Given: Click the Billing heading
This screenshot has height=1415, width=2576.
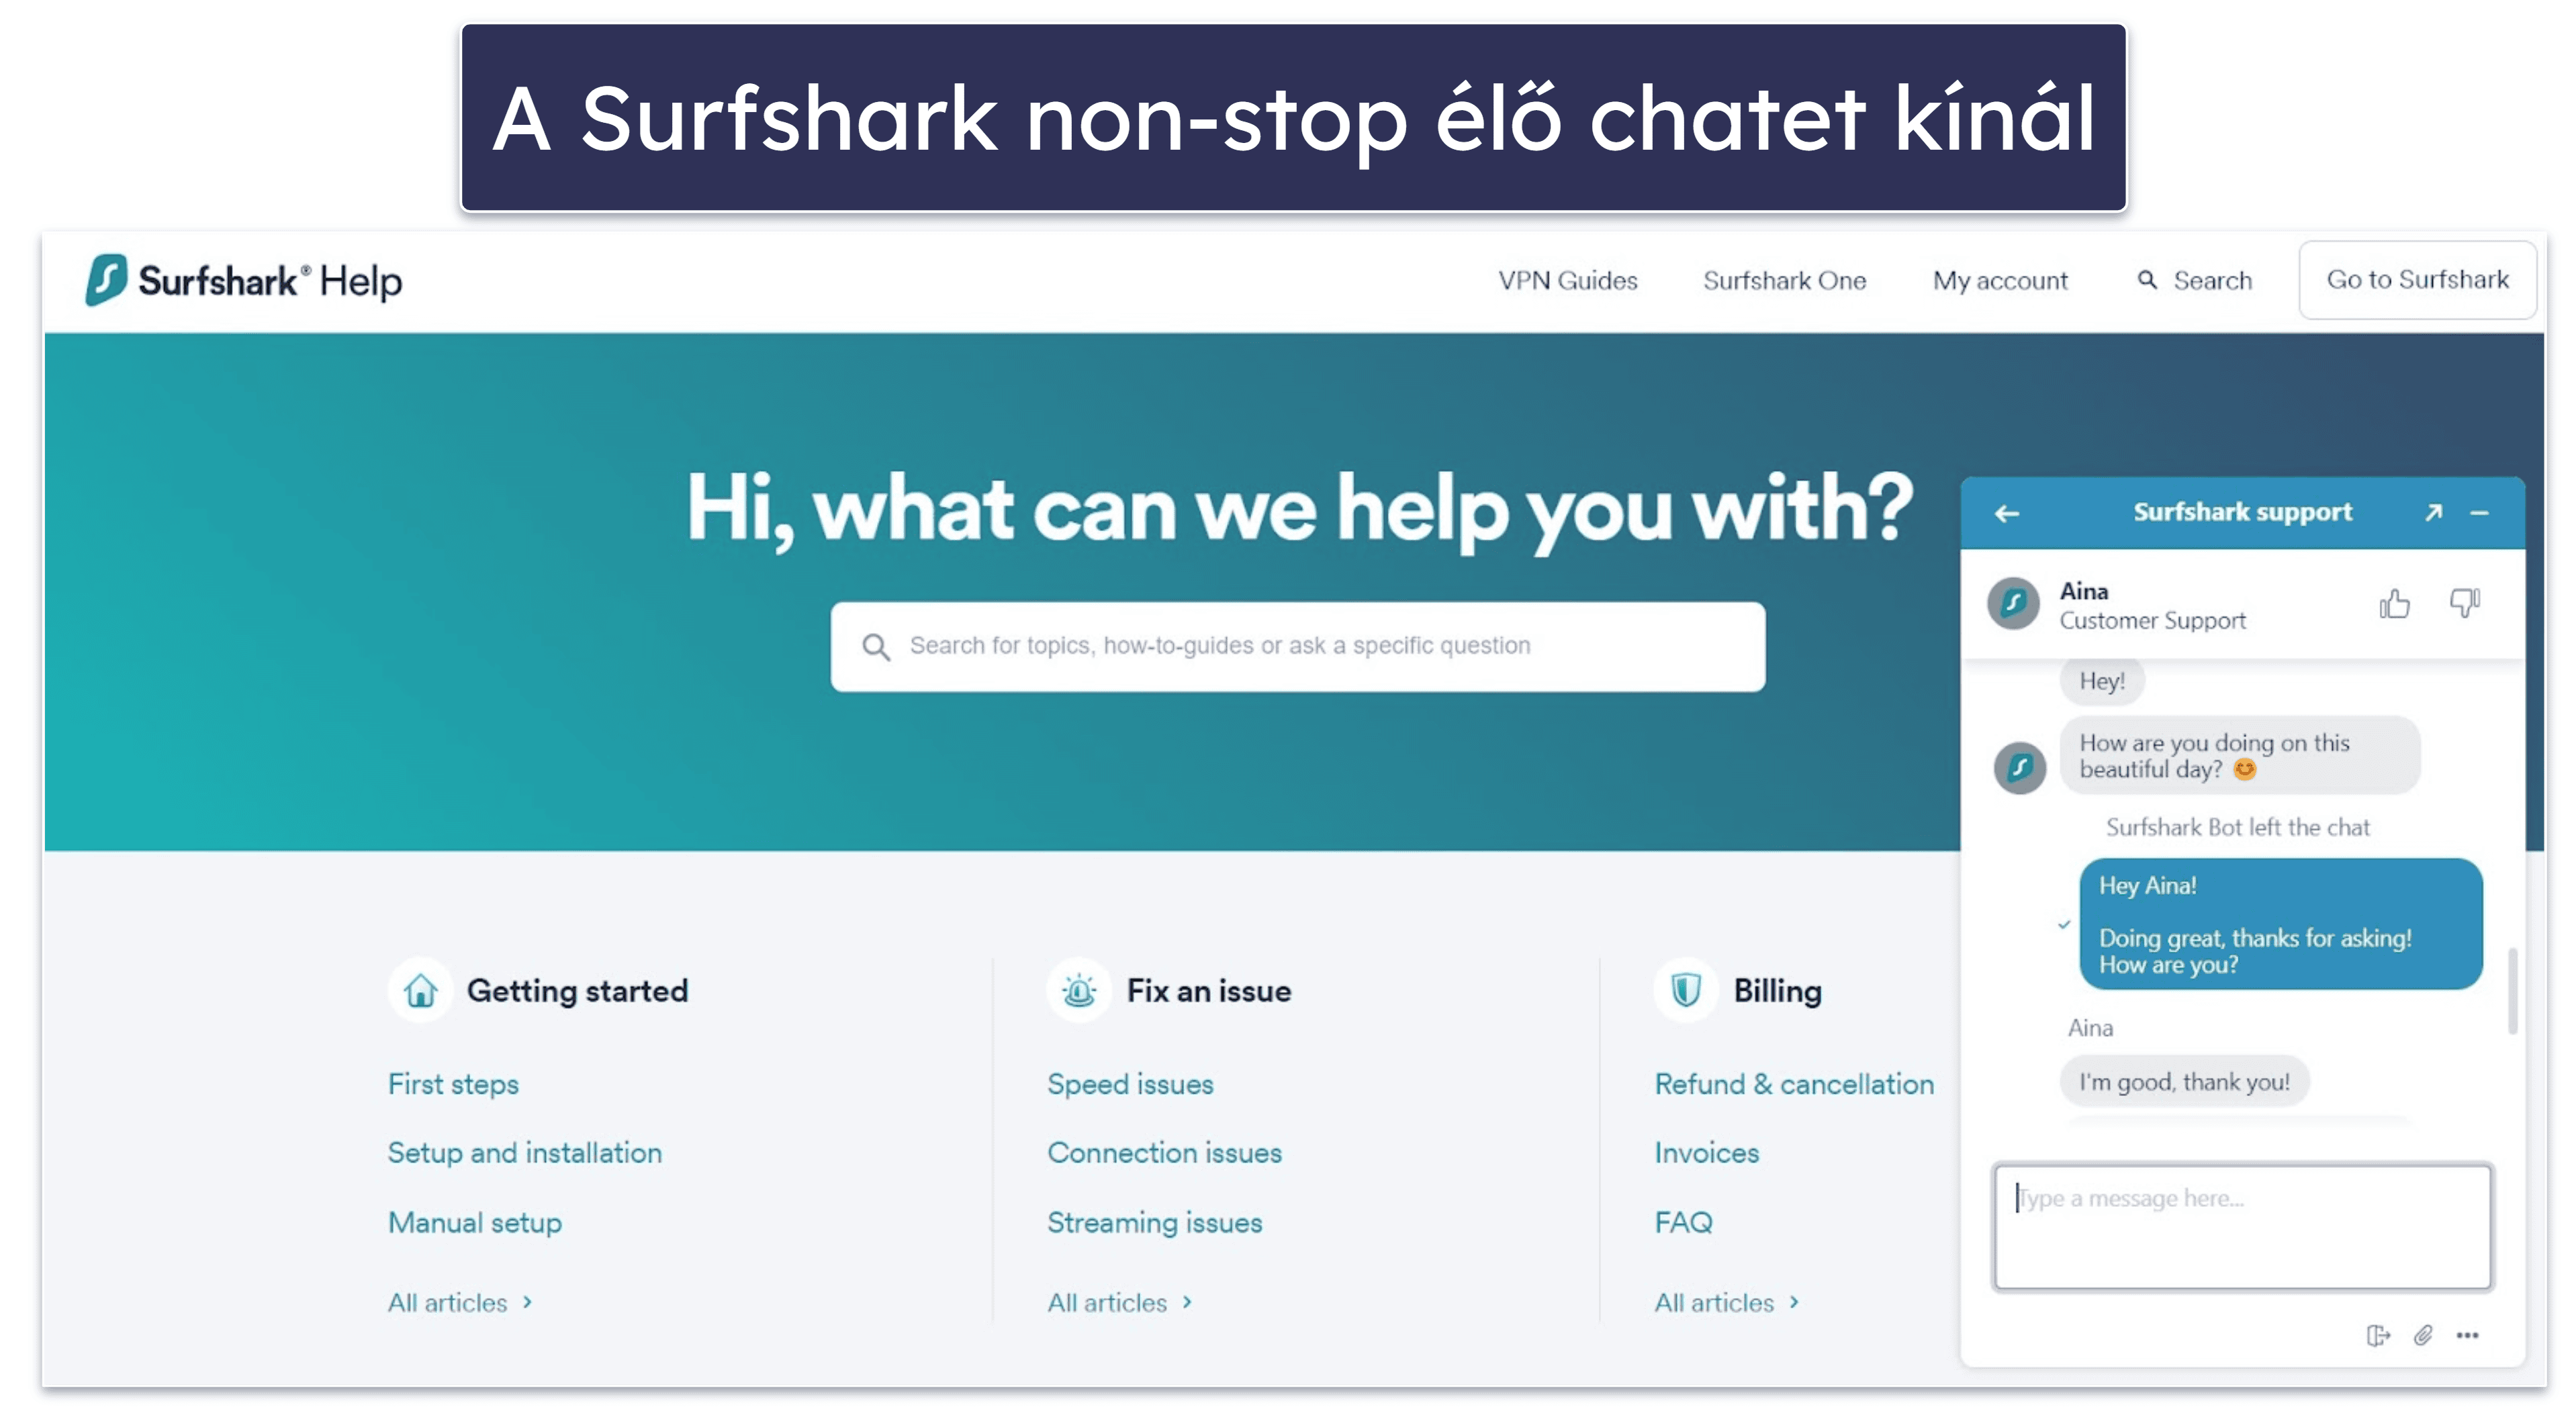Looking at the screenshot, I should [x=1777, y=991].
